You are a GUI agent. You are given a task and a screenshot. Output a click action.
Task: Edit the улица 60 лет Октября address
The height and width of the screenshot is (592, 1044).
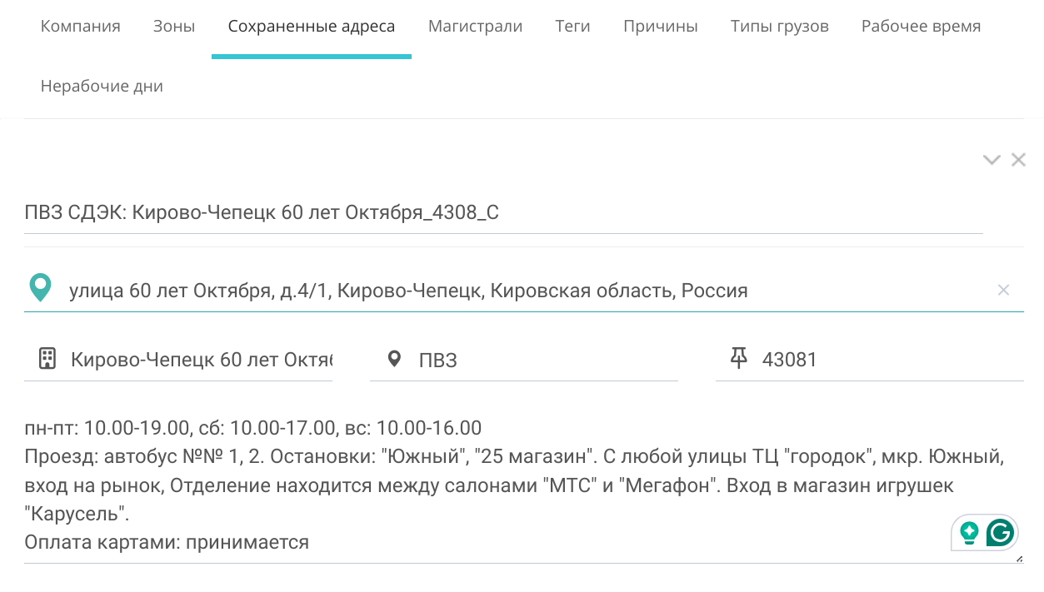pyautogui.click(x=525, y=291)
